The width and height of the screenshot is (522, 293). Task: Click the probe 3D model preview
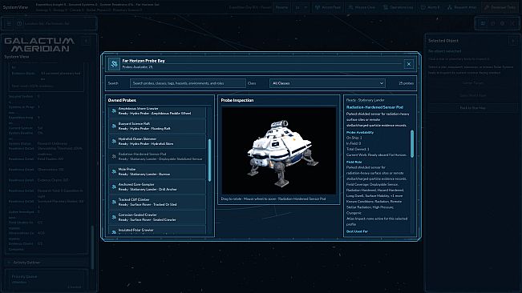tap(279, 151)
